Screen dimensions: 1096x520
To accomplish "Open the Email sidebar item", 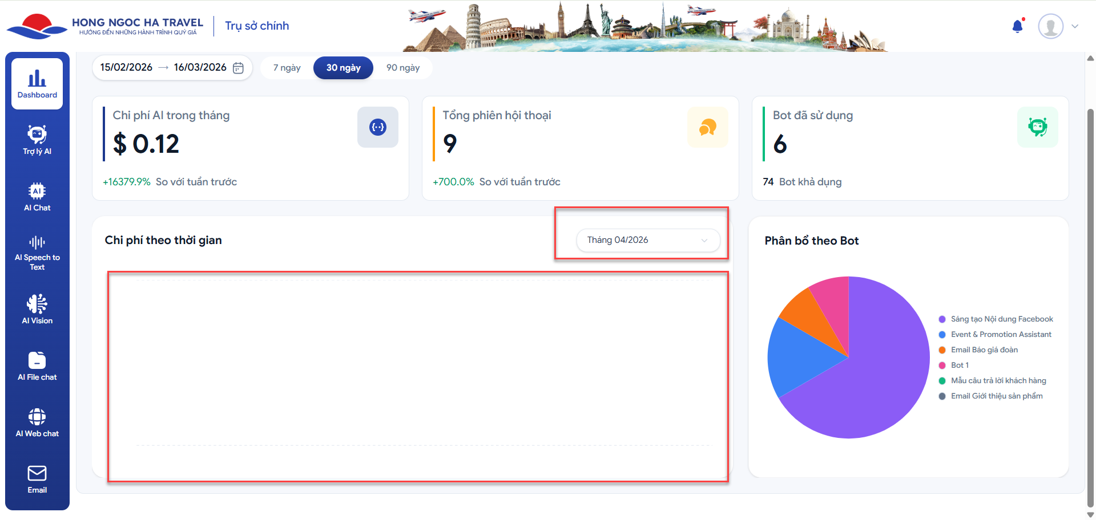I will click(x=37, y=478).
